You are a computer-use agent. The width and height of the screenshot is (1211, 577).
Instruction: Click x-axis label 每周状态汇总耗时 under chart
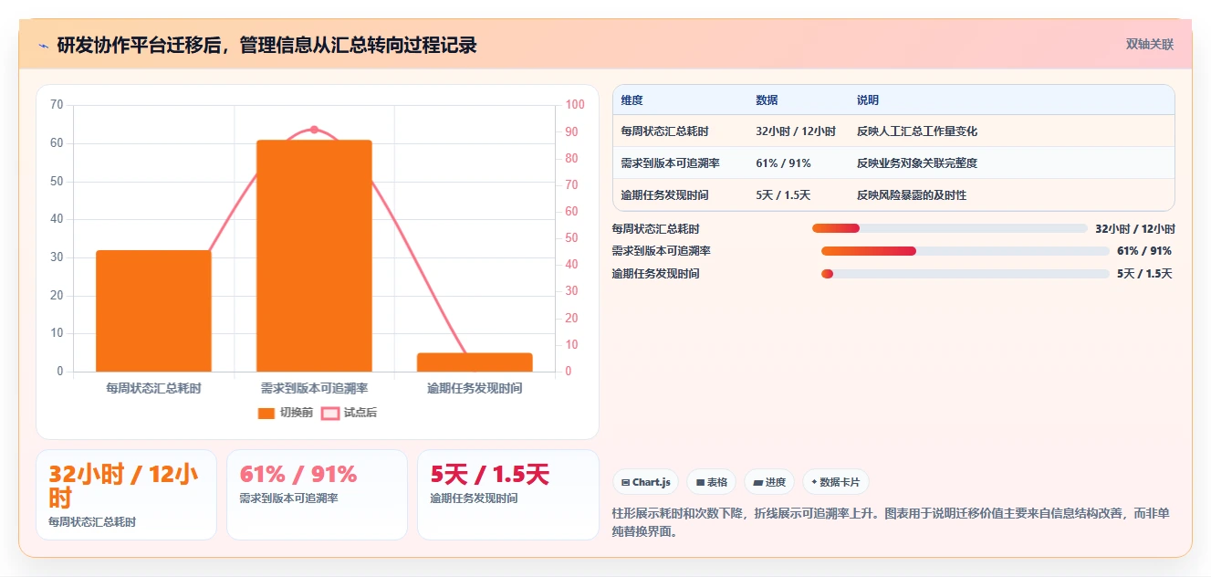(153, 388)
